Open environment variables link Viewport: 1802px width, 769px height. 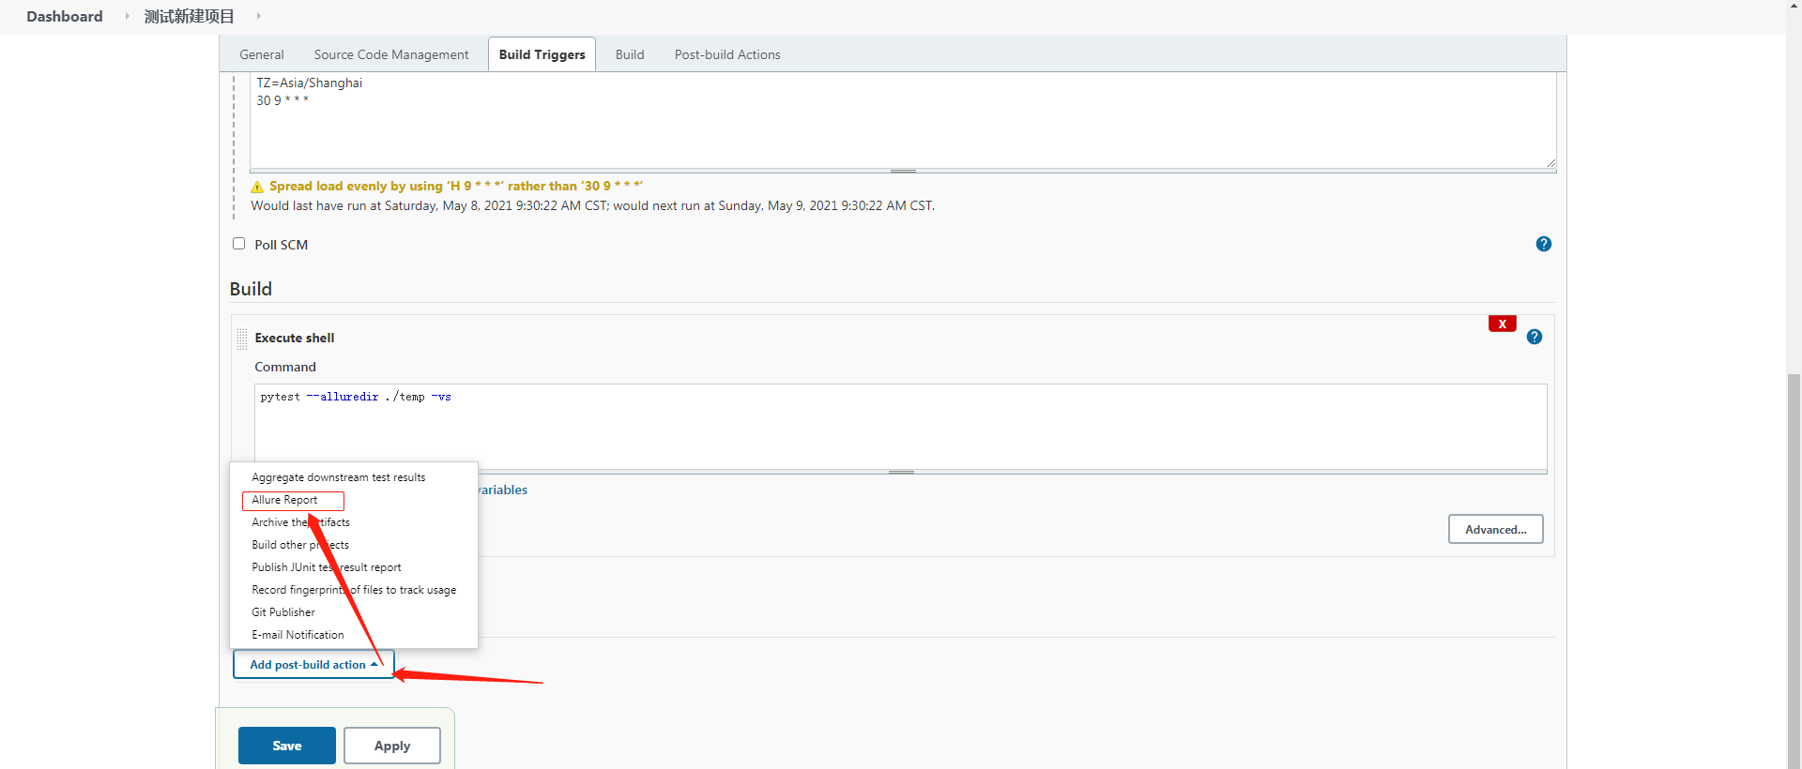tap(503, 490)
